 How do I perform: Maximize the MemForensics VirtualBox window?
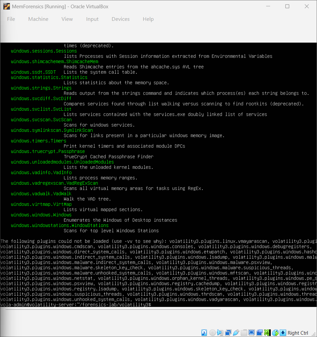click(x=287, y=7)
